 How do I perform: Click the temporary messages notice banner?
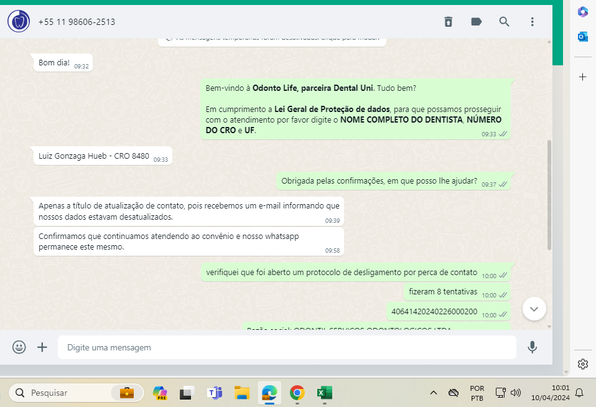272,42
